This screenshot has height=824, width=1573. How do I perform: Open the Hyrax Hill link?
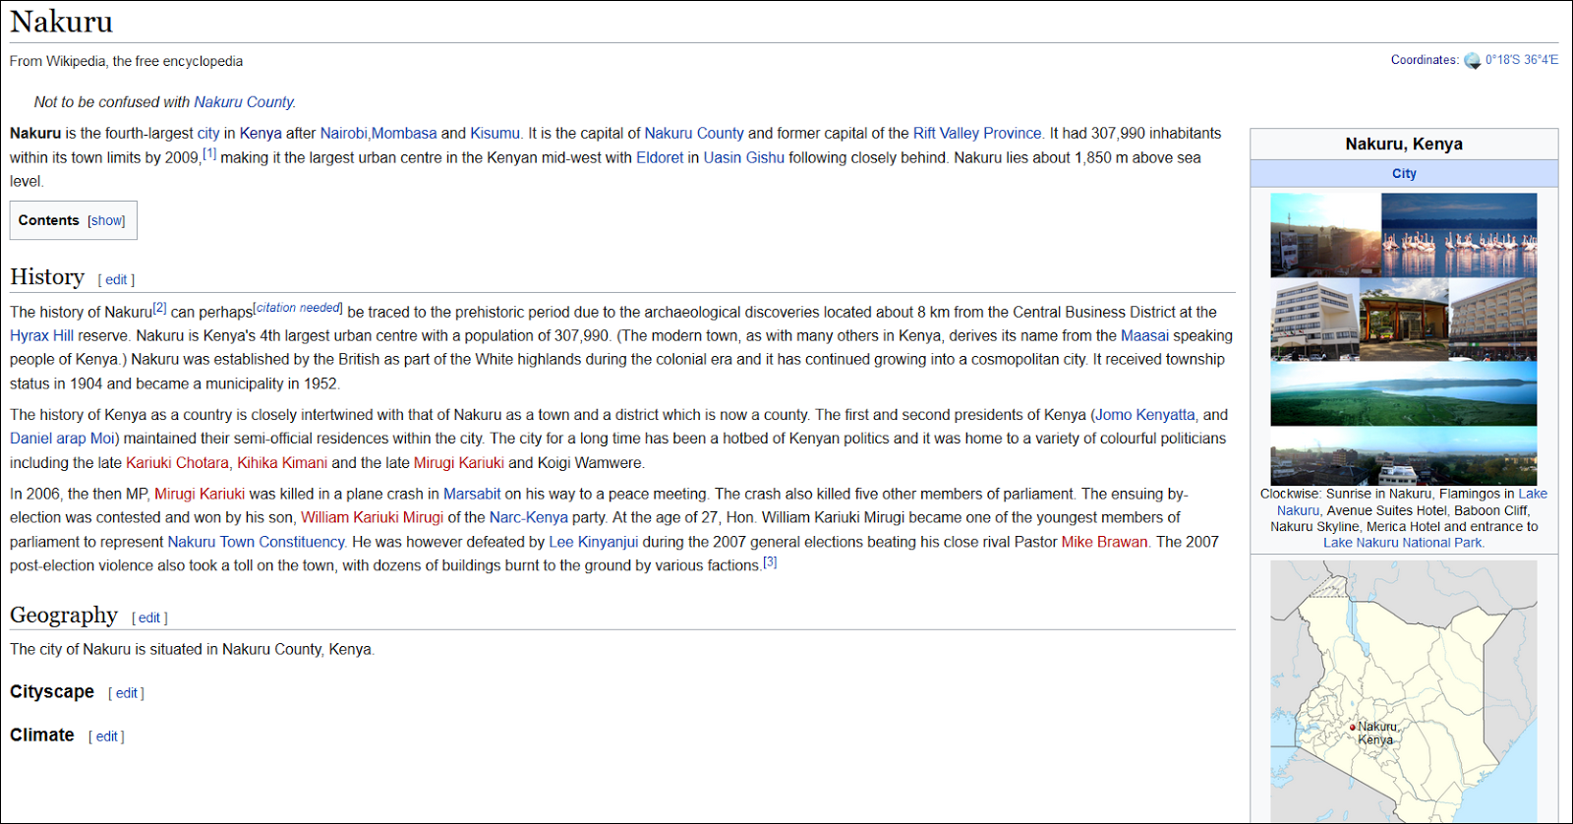(x=42, y=336)
